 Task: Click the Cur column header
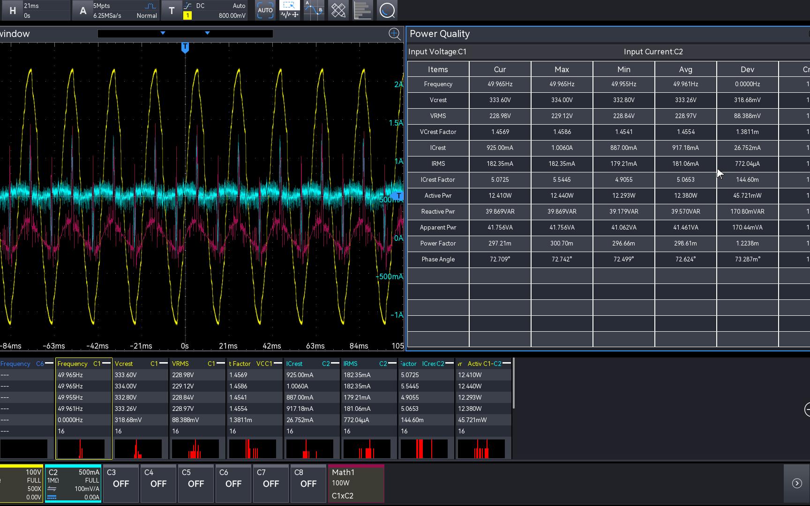coord(500,69)
